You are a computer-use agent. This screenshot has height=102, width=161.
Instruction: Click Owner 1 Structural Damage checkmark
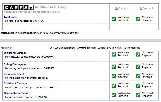pyautogui.click(x=114, y=55)
